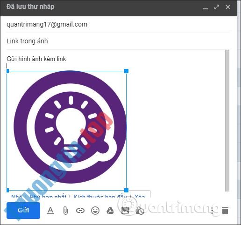The height and width of the screenshot is (225, 241).
Task: Open the emoji picker smiley icon
Action: pyautogui.click(x=95, y=211)
